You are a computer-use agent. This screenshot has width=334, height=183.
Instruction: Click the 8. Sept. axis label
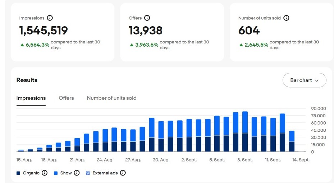pyautogui.click(x=245, y=160)
